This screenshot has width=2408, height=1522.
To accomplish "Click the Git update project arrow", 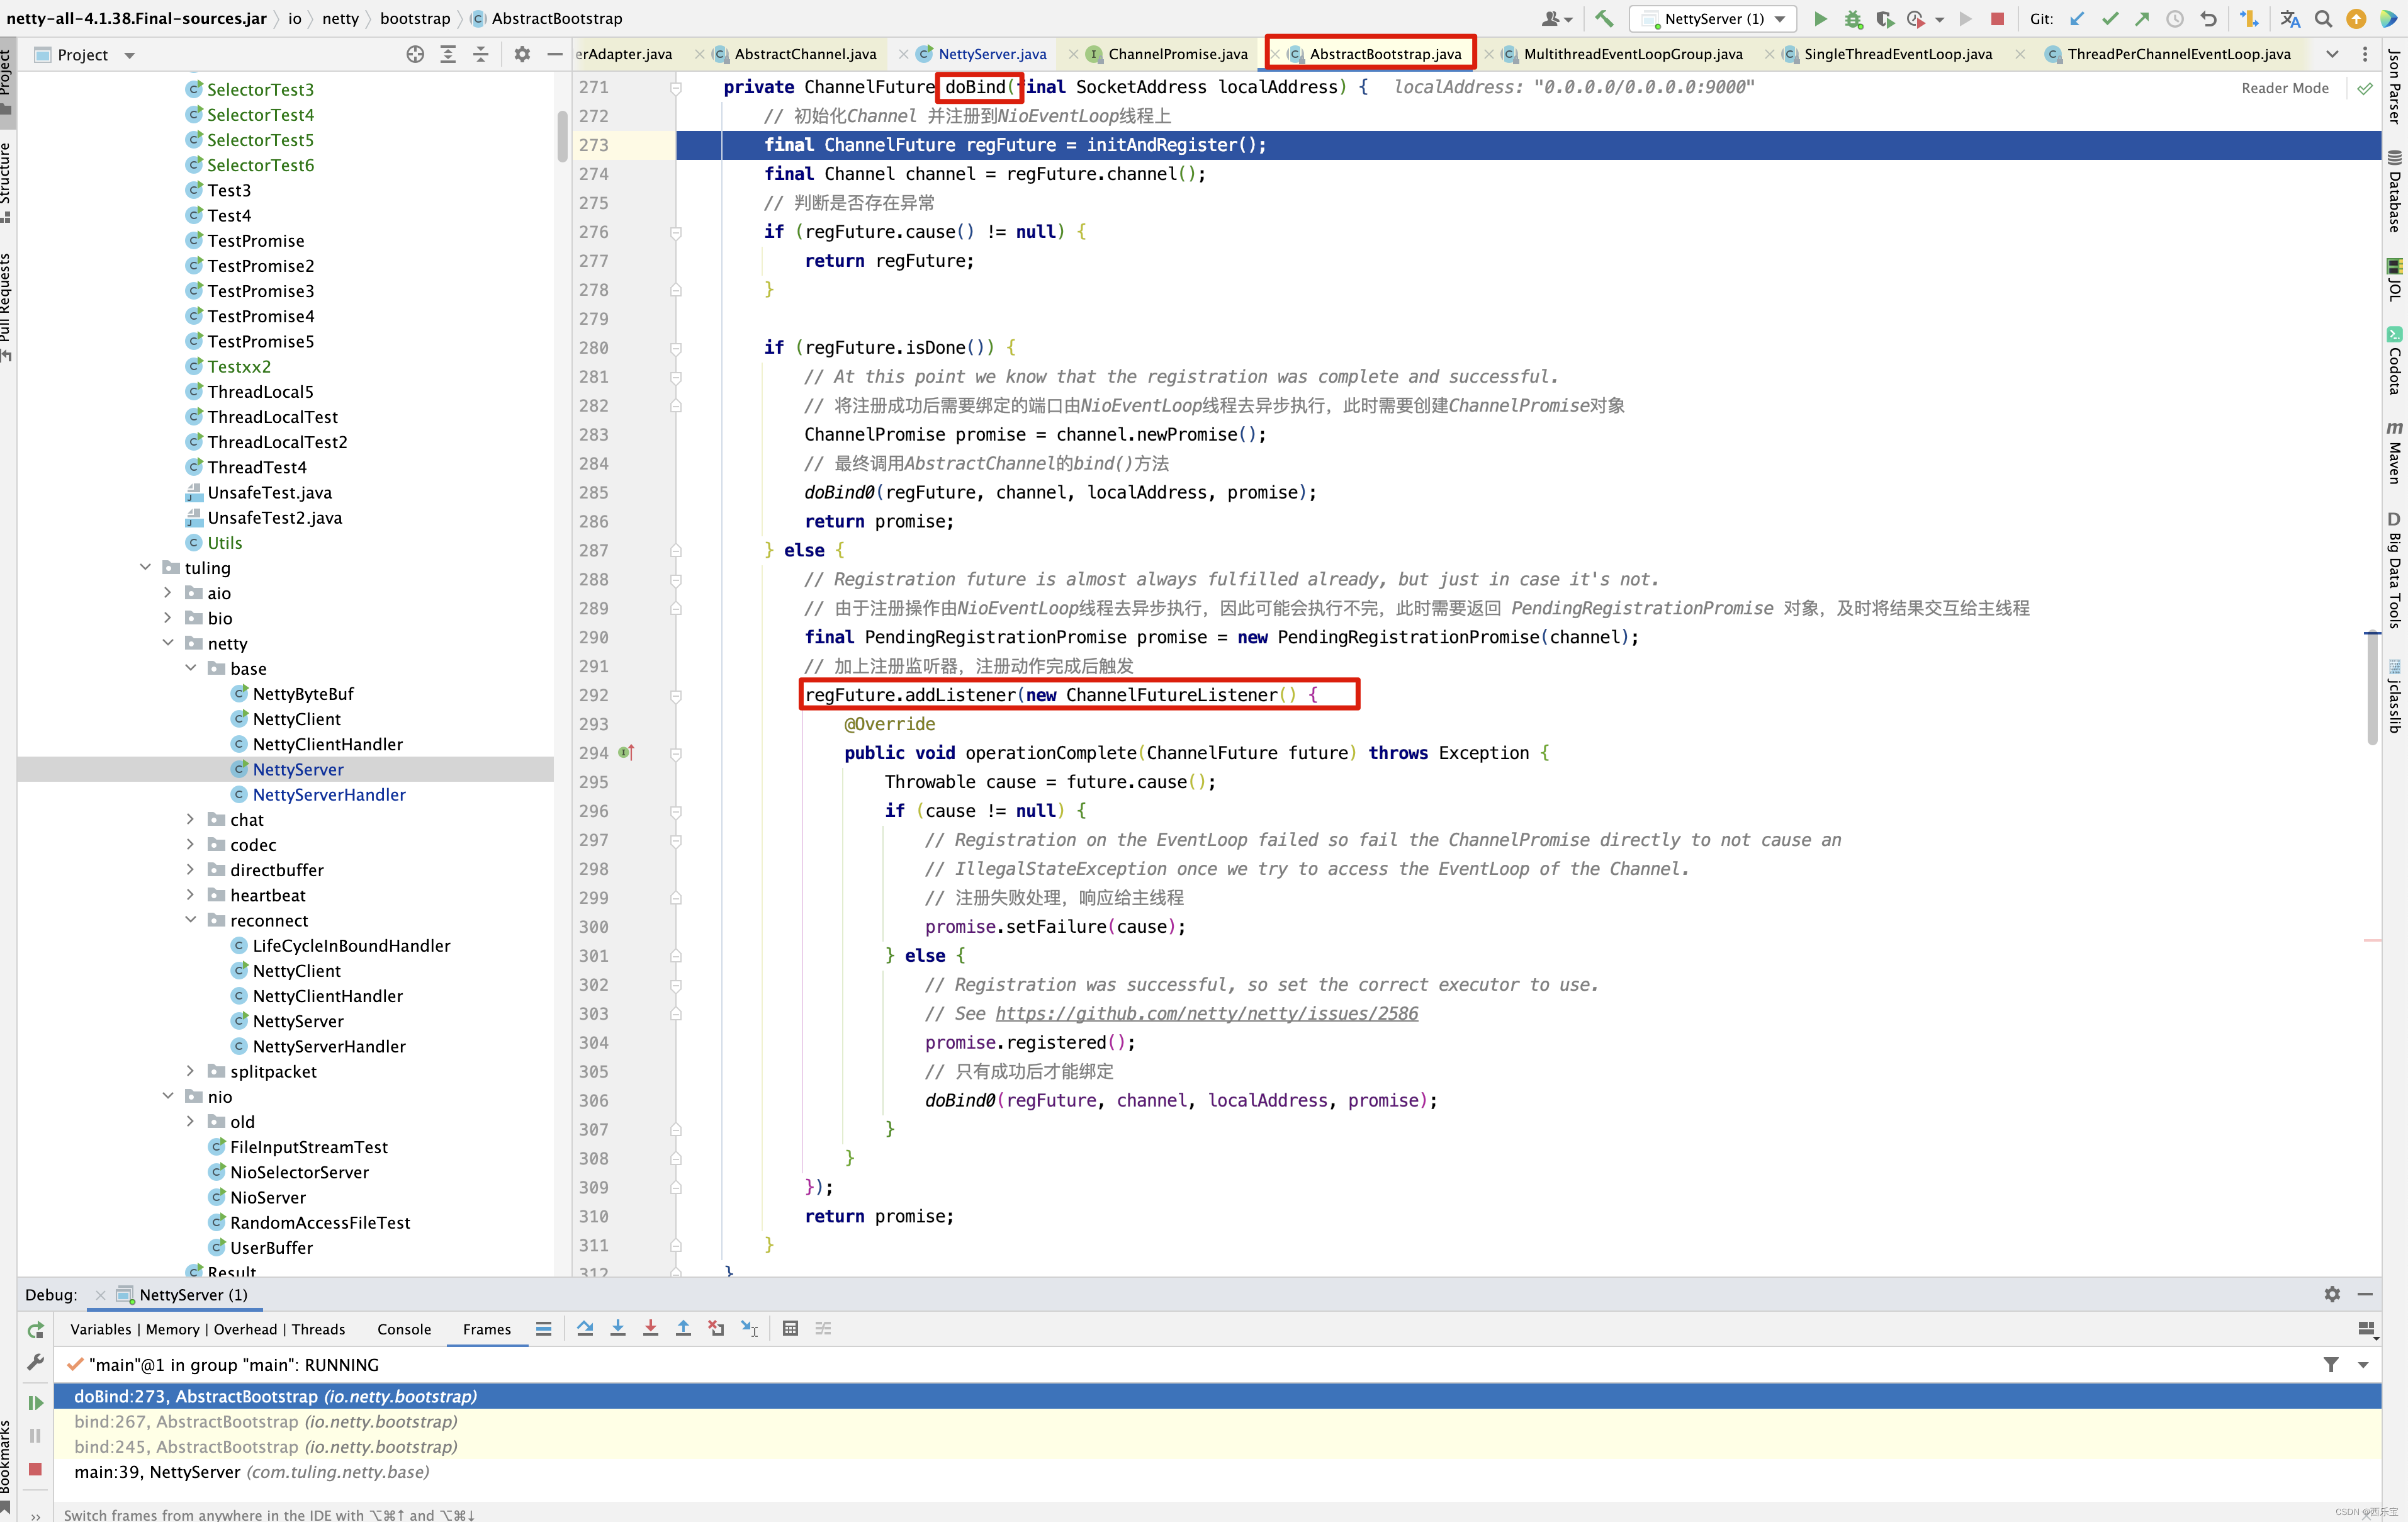I will click(x=2077, y=18).
